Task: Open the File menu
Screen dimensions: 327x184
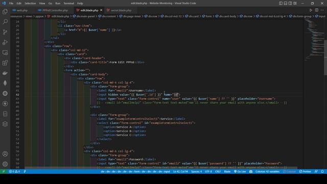Action: click(11, 4)
